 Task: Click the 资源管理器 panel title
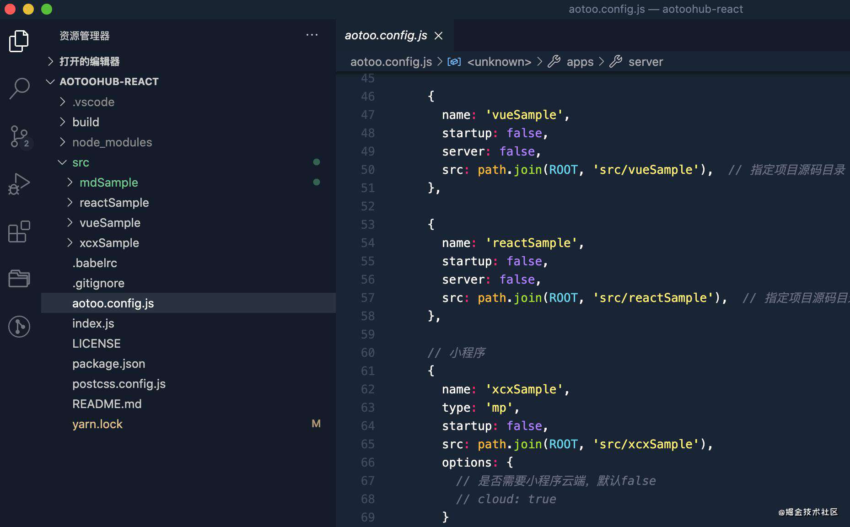(x=85, y=36)
